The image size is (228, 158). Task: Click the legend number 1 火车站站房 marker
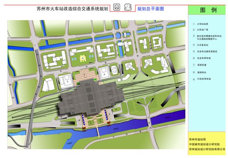pyautogui.click(x=193, y=24)
